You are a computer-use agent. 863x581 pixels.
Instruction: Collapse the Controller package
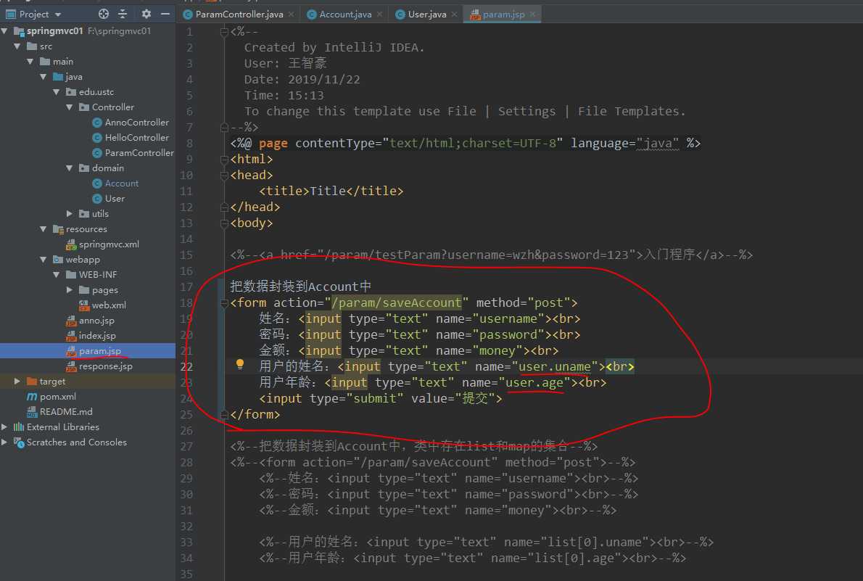pos(70,107)
